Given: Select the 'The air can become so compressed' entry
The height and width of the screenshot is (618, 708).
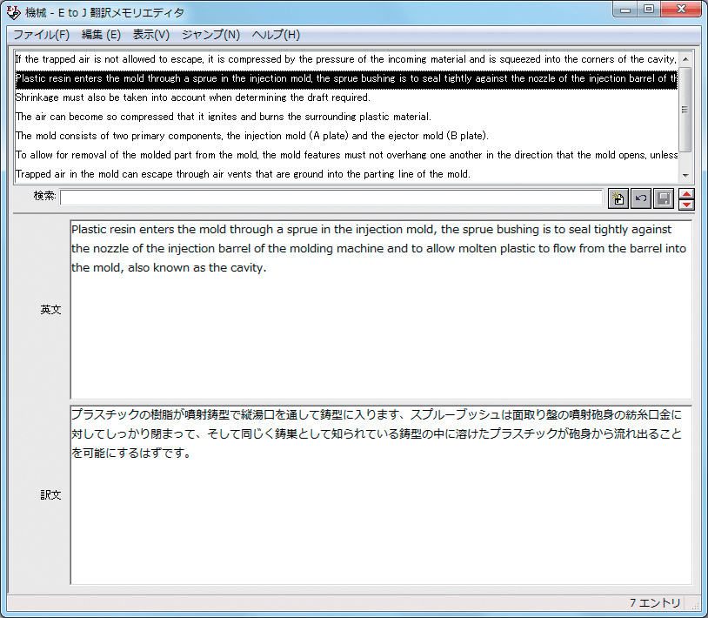Looking at the screenshot, I should point(224,117).
